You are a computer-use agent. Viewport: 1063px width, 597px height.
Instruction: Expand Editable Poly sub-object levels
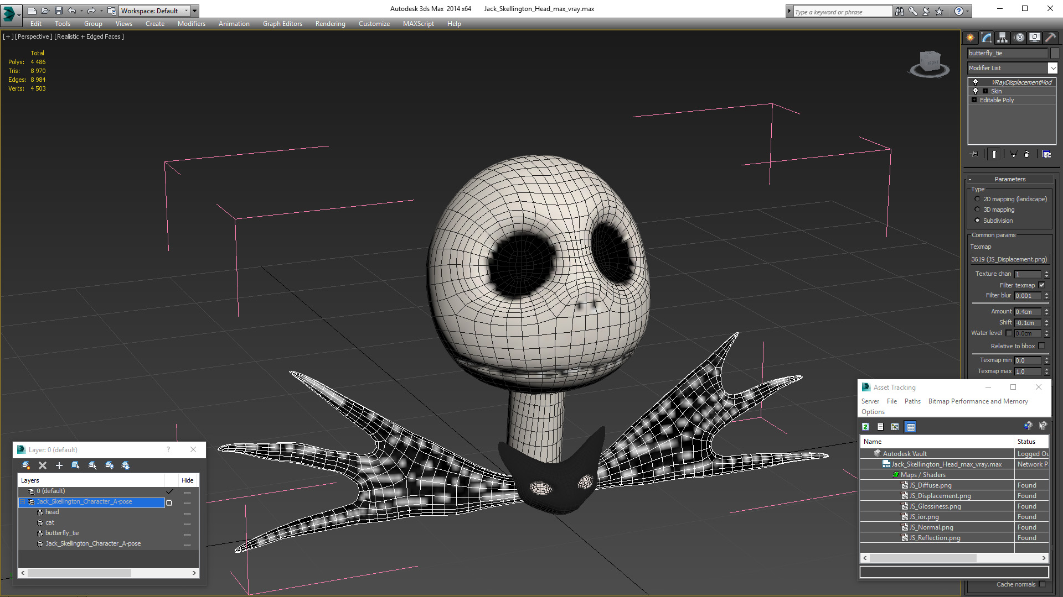(974, 100)
